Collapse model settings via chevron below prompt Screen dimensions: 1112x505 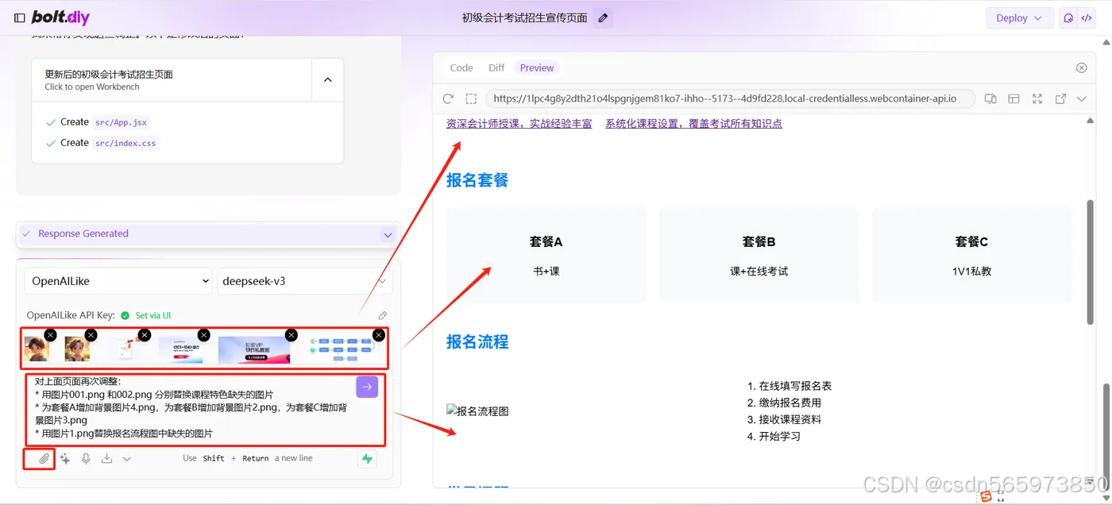[x=127, y=458]
